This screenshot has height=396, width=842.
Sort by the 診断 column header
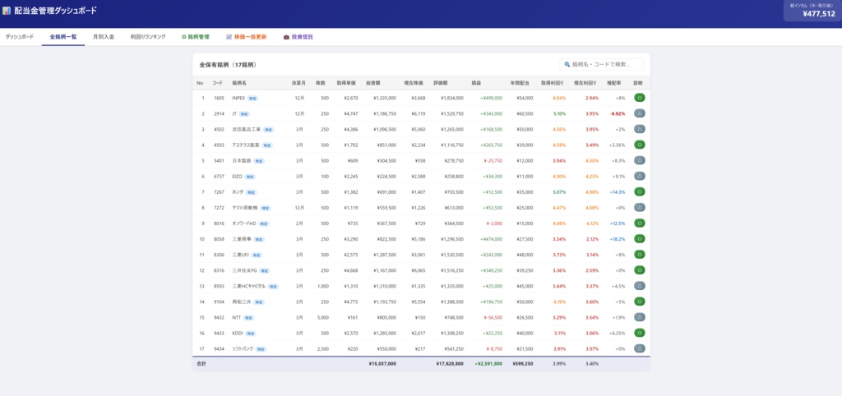[638, 83]
